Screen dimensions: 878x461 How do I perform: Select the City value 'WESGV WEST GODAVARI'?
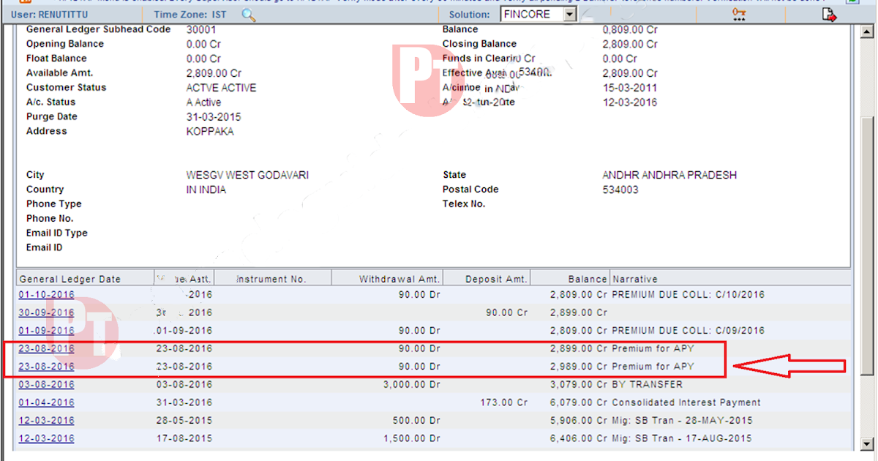[x=247, y=175]
